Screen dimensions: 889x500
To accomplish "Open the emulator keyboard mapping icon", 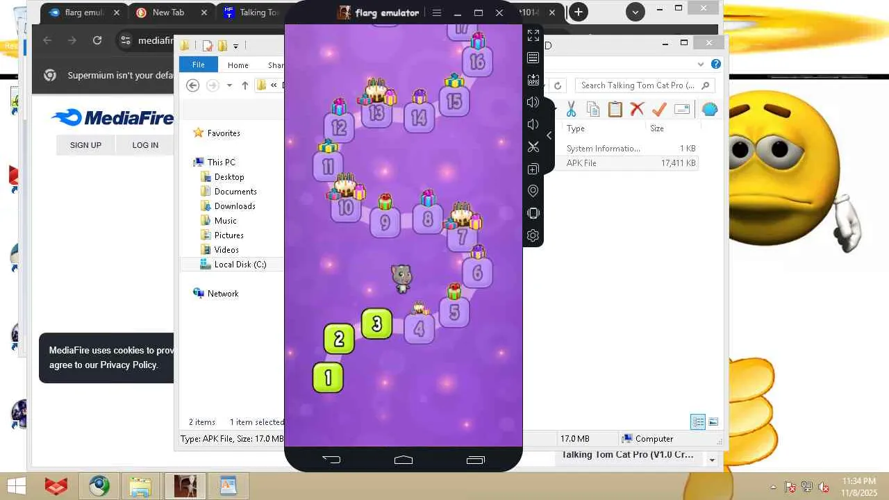I will pos(533,58).
